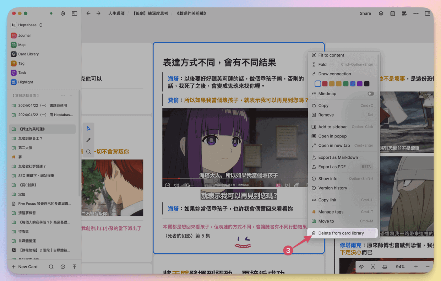Click the 94% zoom level

pyautogui.click(x=400, y=267)
